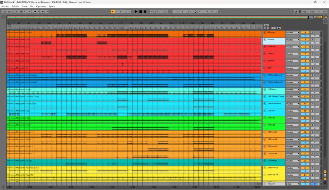This screenshot has height=190, width=329.
Task: Click the Arrangement Record button
Action: 145,11
